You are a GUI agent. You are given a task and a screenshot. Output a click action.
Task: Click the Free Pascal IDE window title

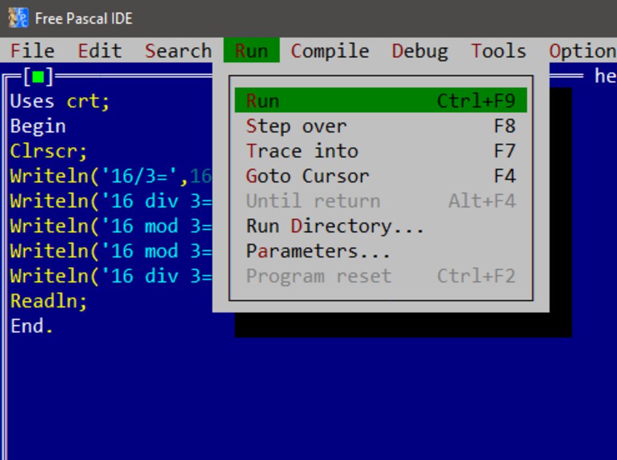point(84,19)
